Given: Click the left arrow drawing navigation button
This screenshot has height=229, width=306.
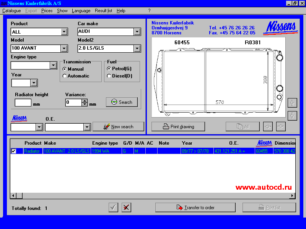Looking at the screenshot, I should (x=268, y=127).
